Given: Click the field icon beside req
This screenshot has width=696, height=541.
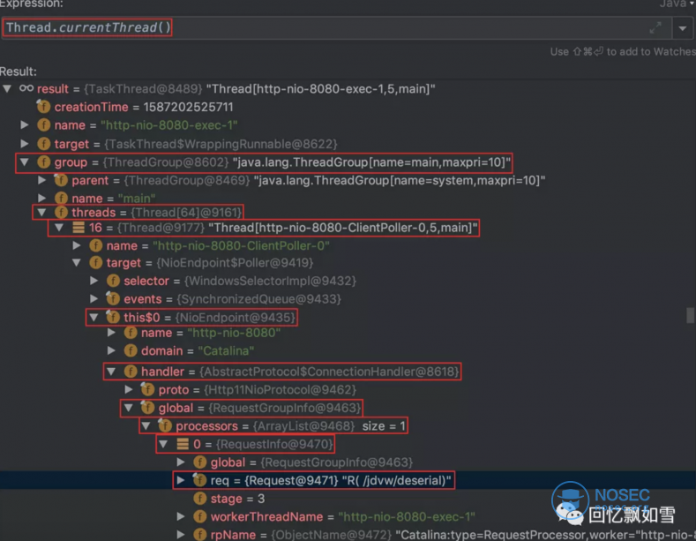Looking at the screenshot, I should click(199, 480).
